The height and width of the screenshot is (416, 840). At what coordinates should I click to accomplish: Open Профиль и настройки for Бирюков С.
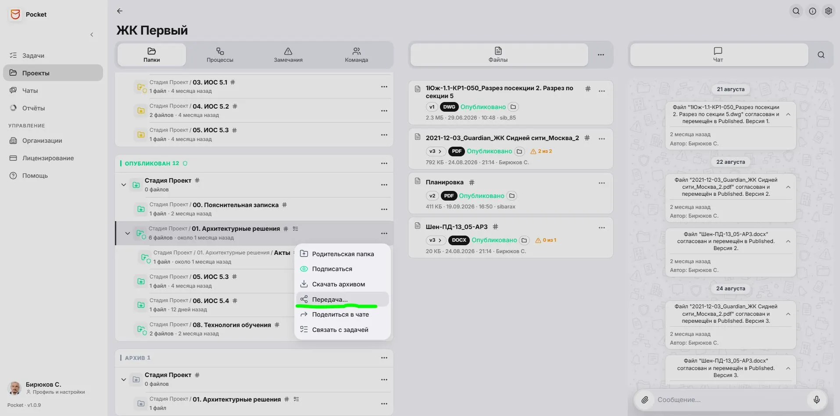[x=55, y=392]
